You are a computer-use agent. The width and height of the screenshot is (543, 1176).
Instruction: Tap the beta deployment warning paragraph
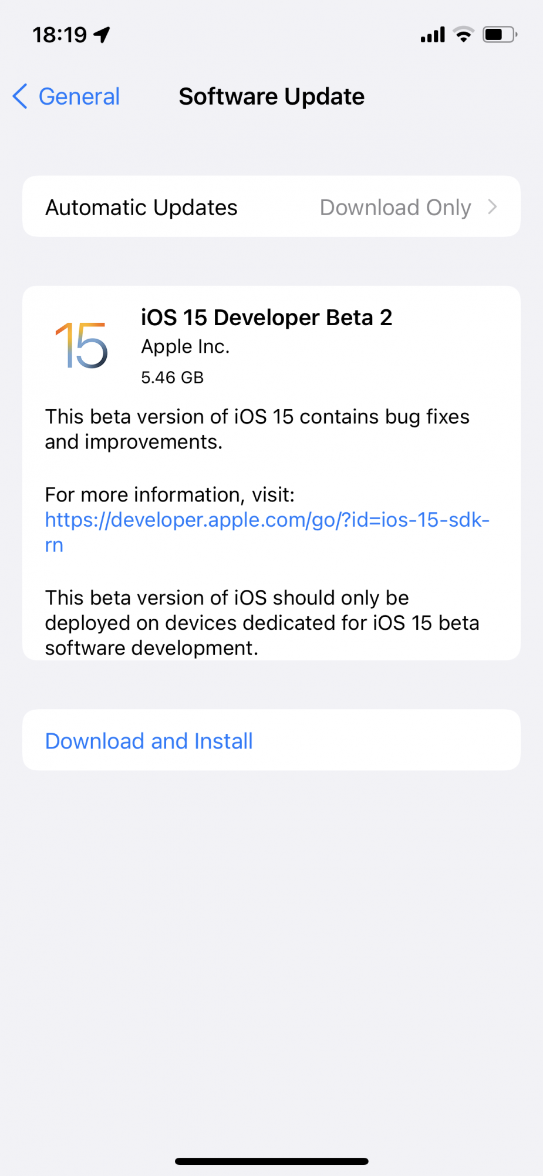point(262,623)
